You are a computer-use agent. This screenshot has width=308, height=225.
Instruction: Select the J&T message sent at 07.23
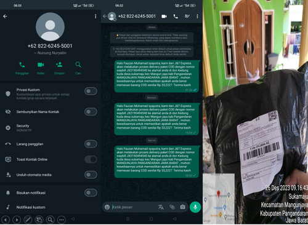[156, 76]
